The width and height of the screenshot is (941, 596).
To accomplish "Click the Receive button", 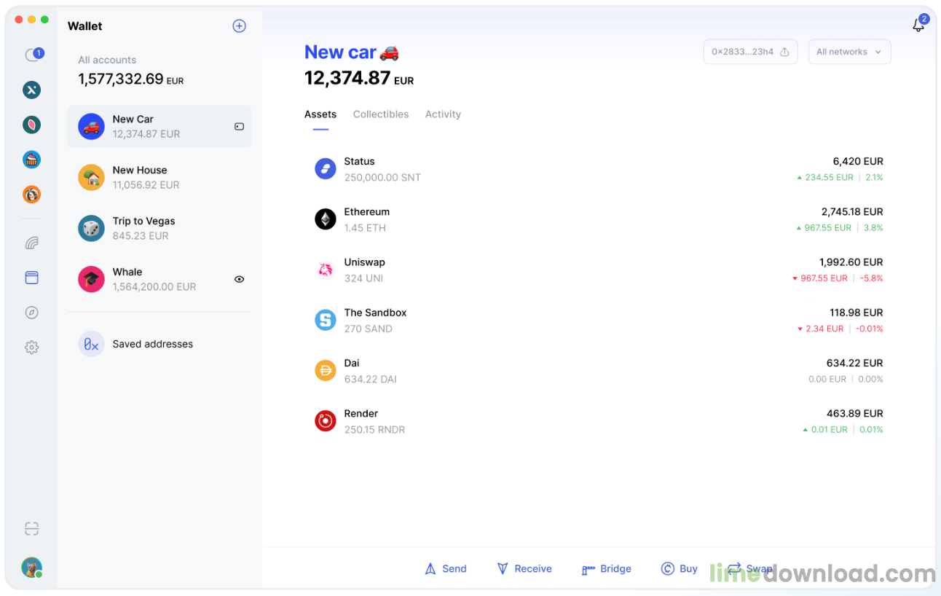I will 524,569.
